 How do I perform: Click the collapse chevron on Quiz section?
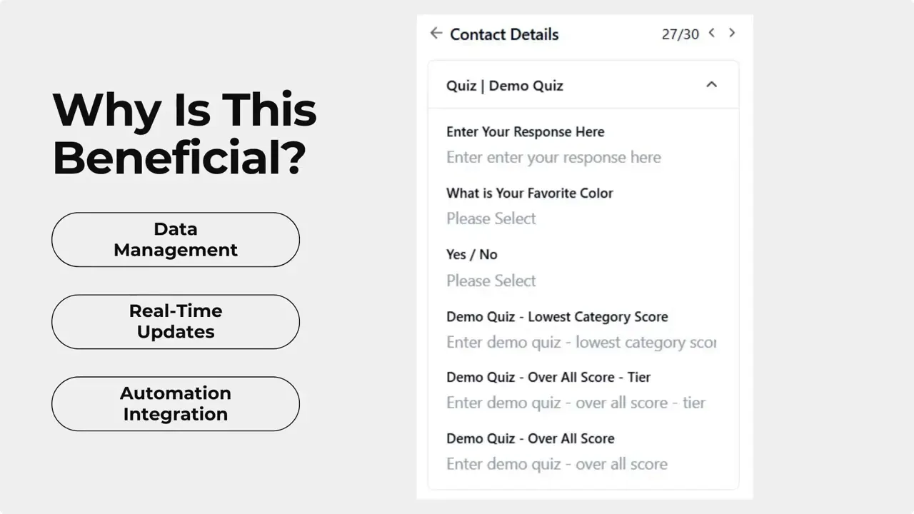[x=711, y=84]
